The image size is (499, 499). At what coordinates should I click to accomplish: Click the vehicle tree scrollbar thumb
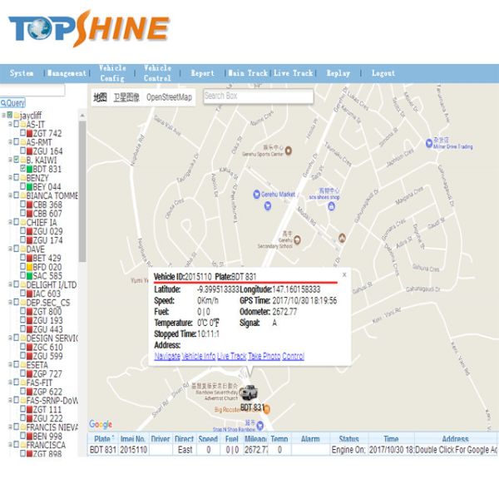tap(82, 191)
